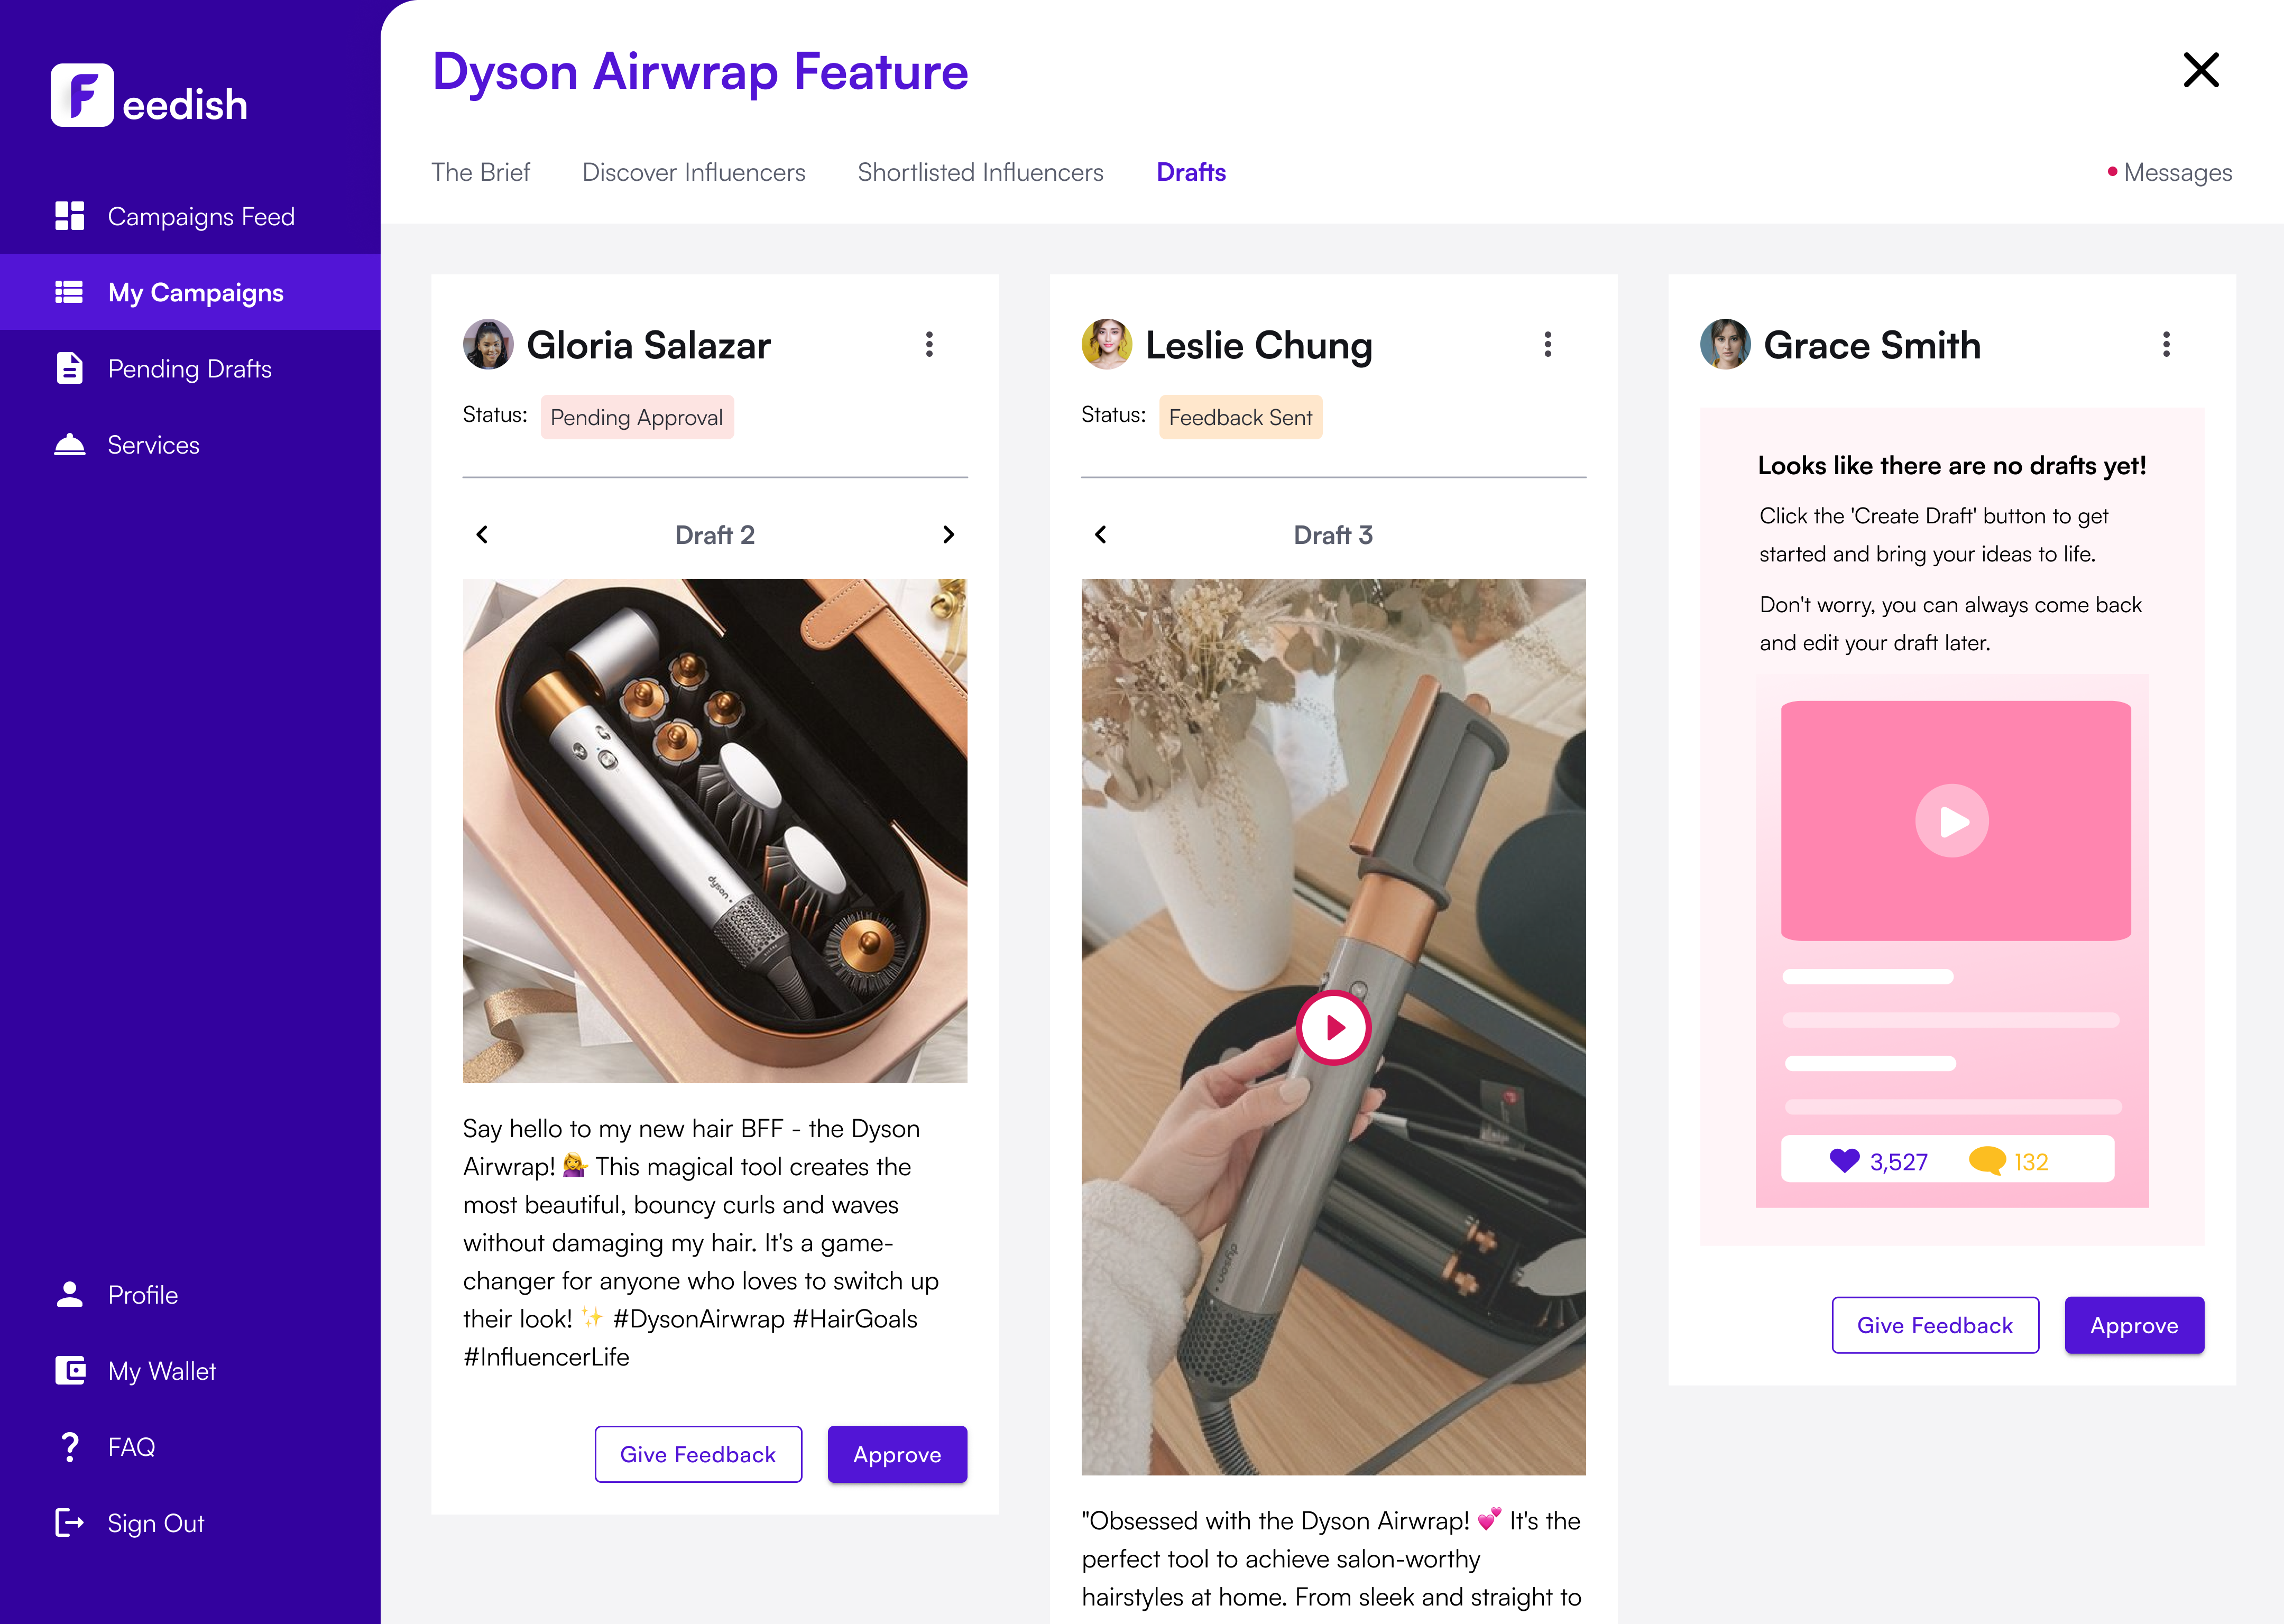Viewport: 2284px width, 1624px height.
Task: Click Grace Smith's name
Action: (1871, 344)
